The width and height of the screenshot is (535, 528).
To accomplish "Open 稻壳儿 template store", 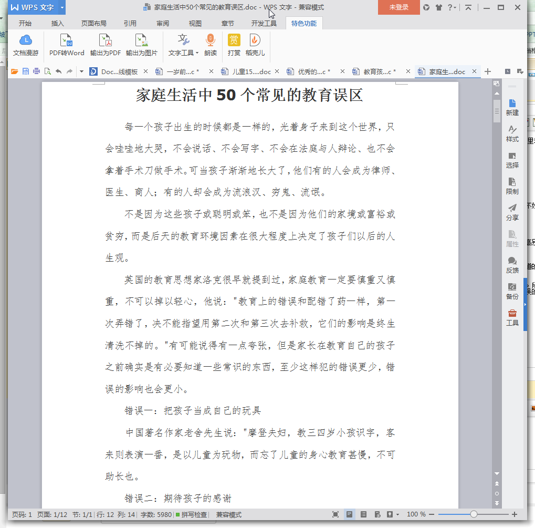I will click(255, 45).
